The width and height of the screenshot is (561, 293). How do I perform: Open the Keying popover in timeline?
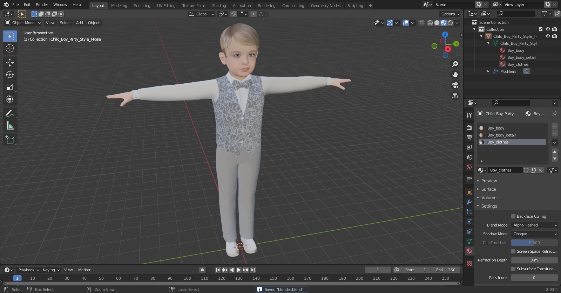[x=51, y=270]
